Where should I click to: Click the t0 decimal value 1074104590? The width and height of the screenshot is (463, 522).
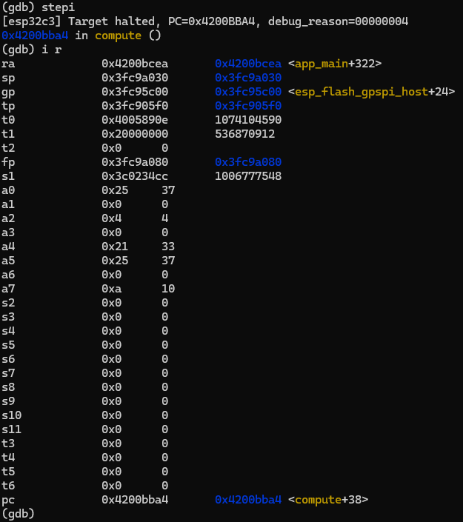tap(247, 120)
